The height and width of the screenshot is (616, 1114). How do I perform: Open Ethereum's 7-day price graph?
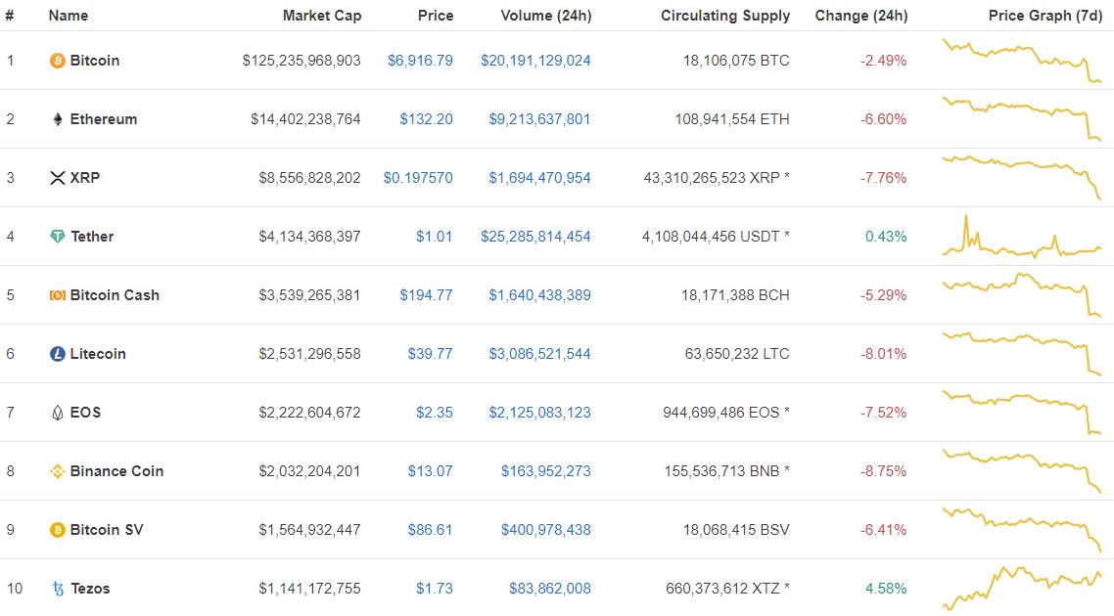click(x=1022, y=119)
